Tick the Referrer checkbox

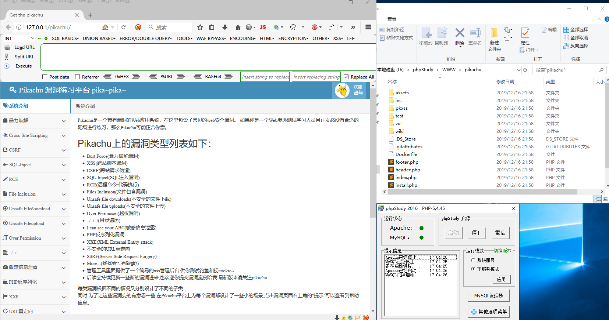[x=77, y=77]
